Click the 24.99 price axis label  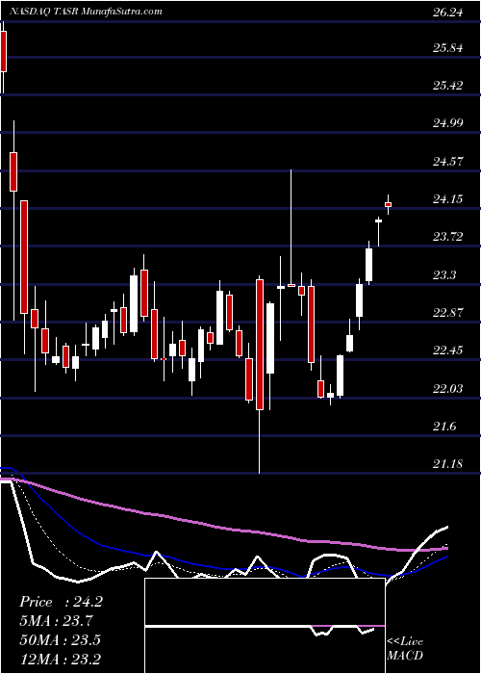pyautogui.click(x=447, y=124)
